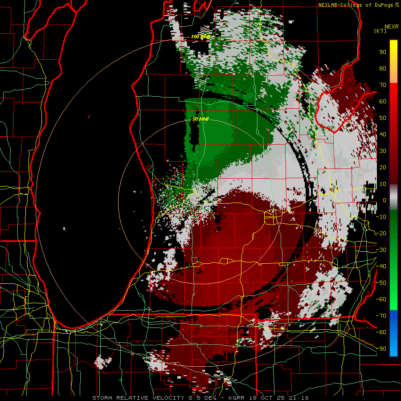The width and height of the screenshot is (401, 401).
Task: Click the bright red segment of color bar
Action: (393, 92)
